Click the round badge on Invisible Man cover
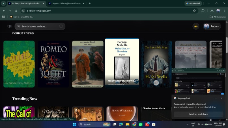This screenshot has height=128, width=228. coord(156,83)
